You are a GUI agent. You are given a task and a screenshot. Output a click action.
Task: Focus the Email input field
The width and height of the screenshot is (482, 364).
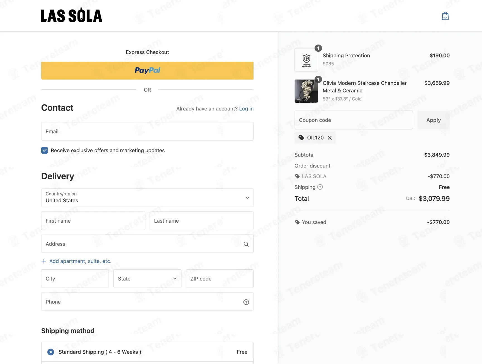tap(147, 131)
